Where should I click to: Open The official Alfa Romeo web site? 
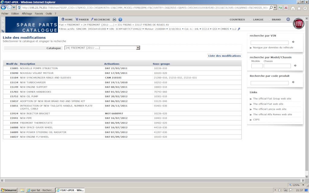click(272, 114)
